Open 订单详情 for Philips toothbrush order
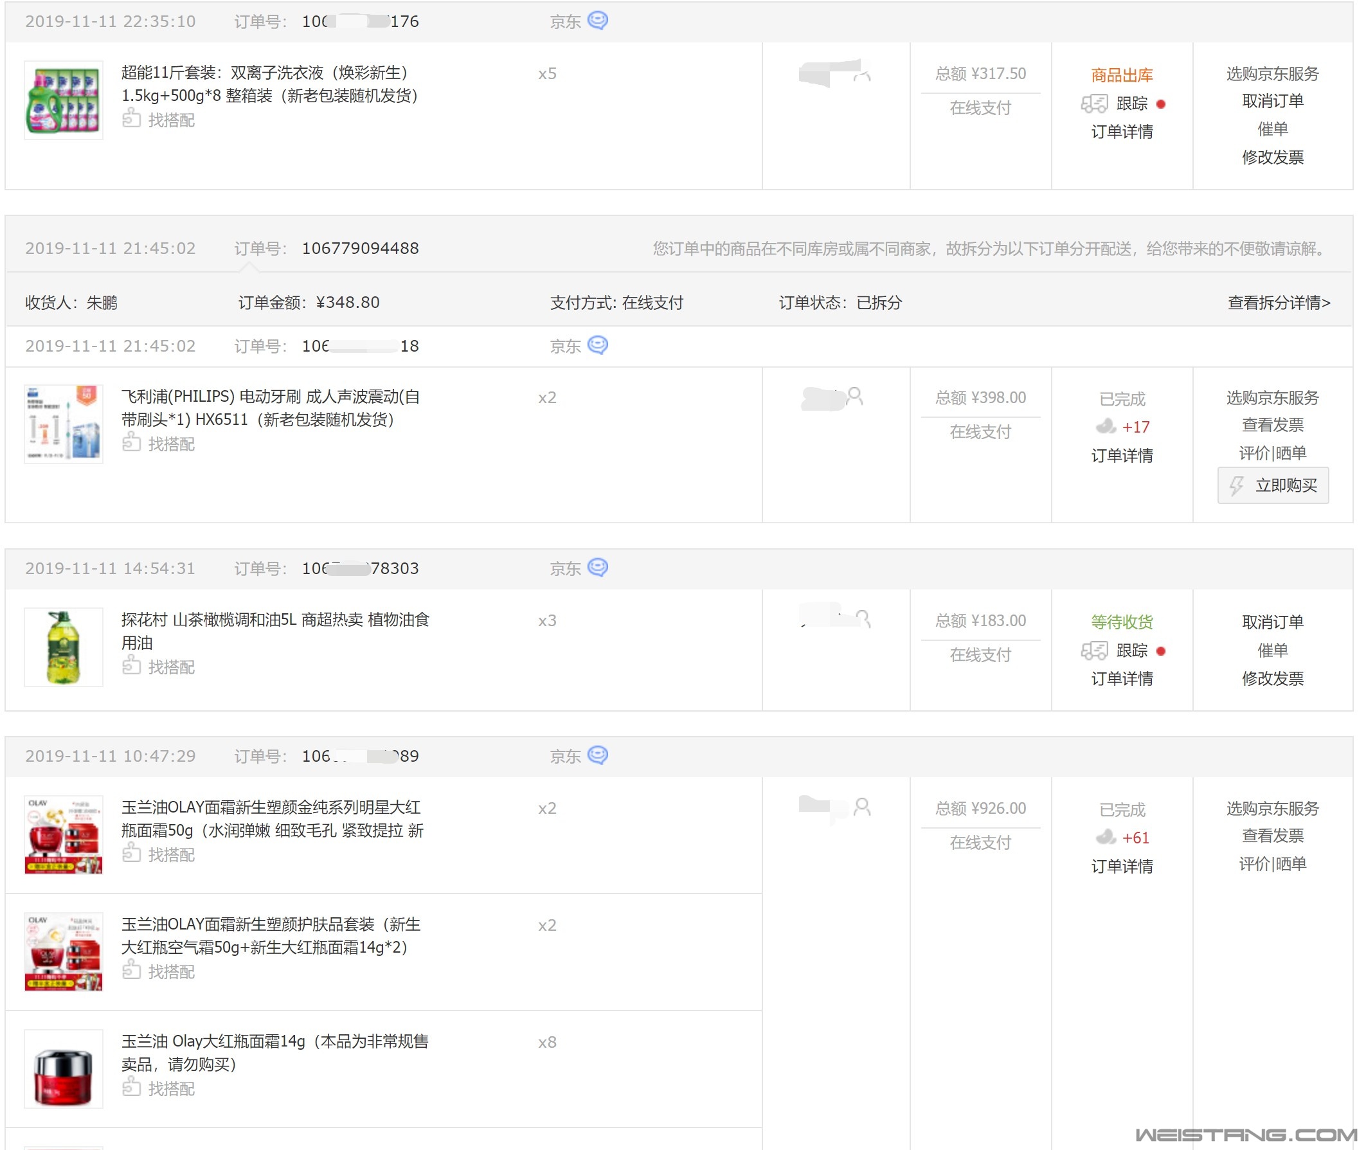The image size is (1366, 1150). click(x=1122, y=456)
